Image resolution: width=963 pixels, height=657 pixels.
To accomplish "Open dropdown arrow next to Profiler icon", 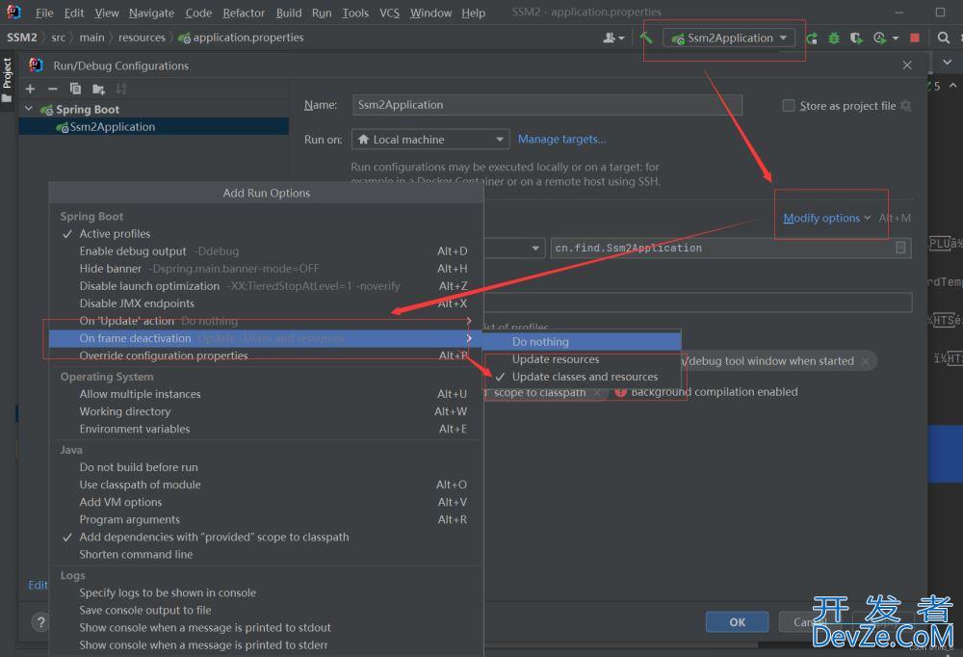I will [896, 39].
